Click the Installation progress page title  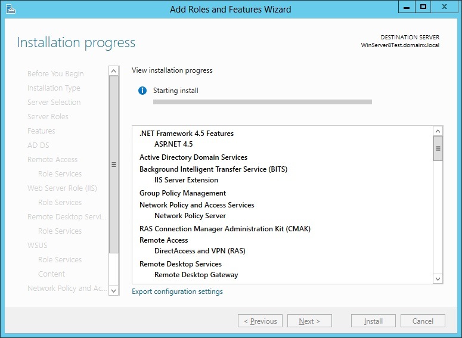click(76, 43)
